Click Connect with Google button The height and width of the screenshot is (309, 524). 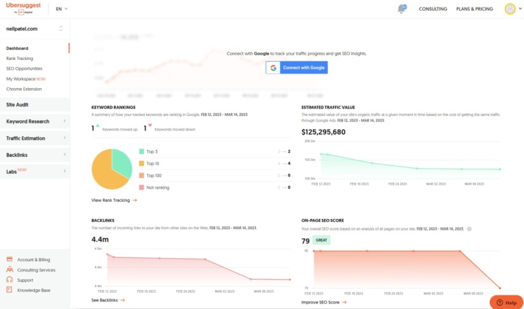[x=296, y=68]
